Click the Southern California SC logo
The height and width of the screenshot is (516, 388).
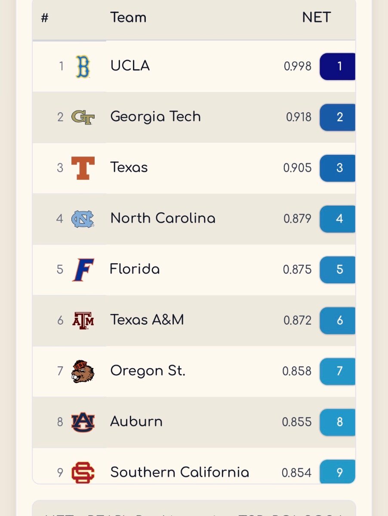83,473
